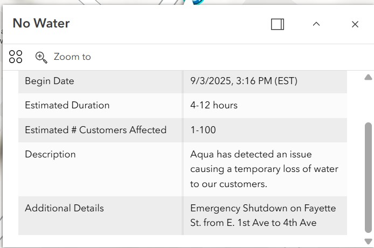Click the 1-100 customers value
Screen dimensions: 374x248
coord(203,130)
